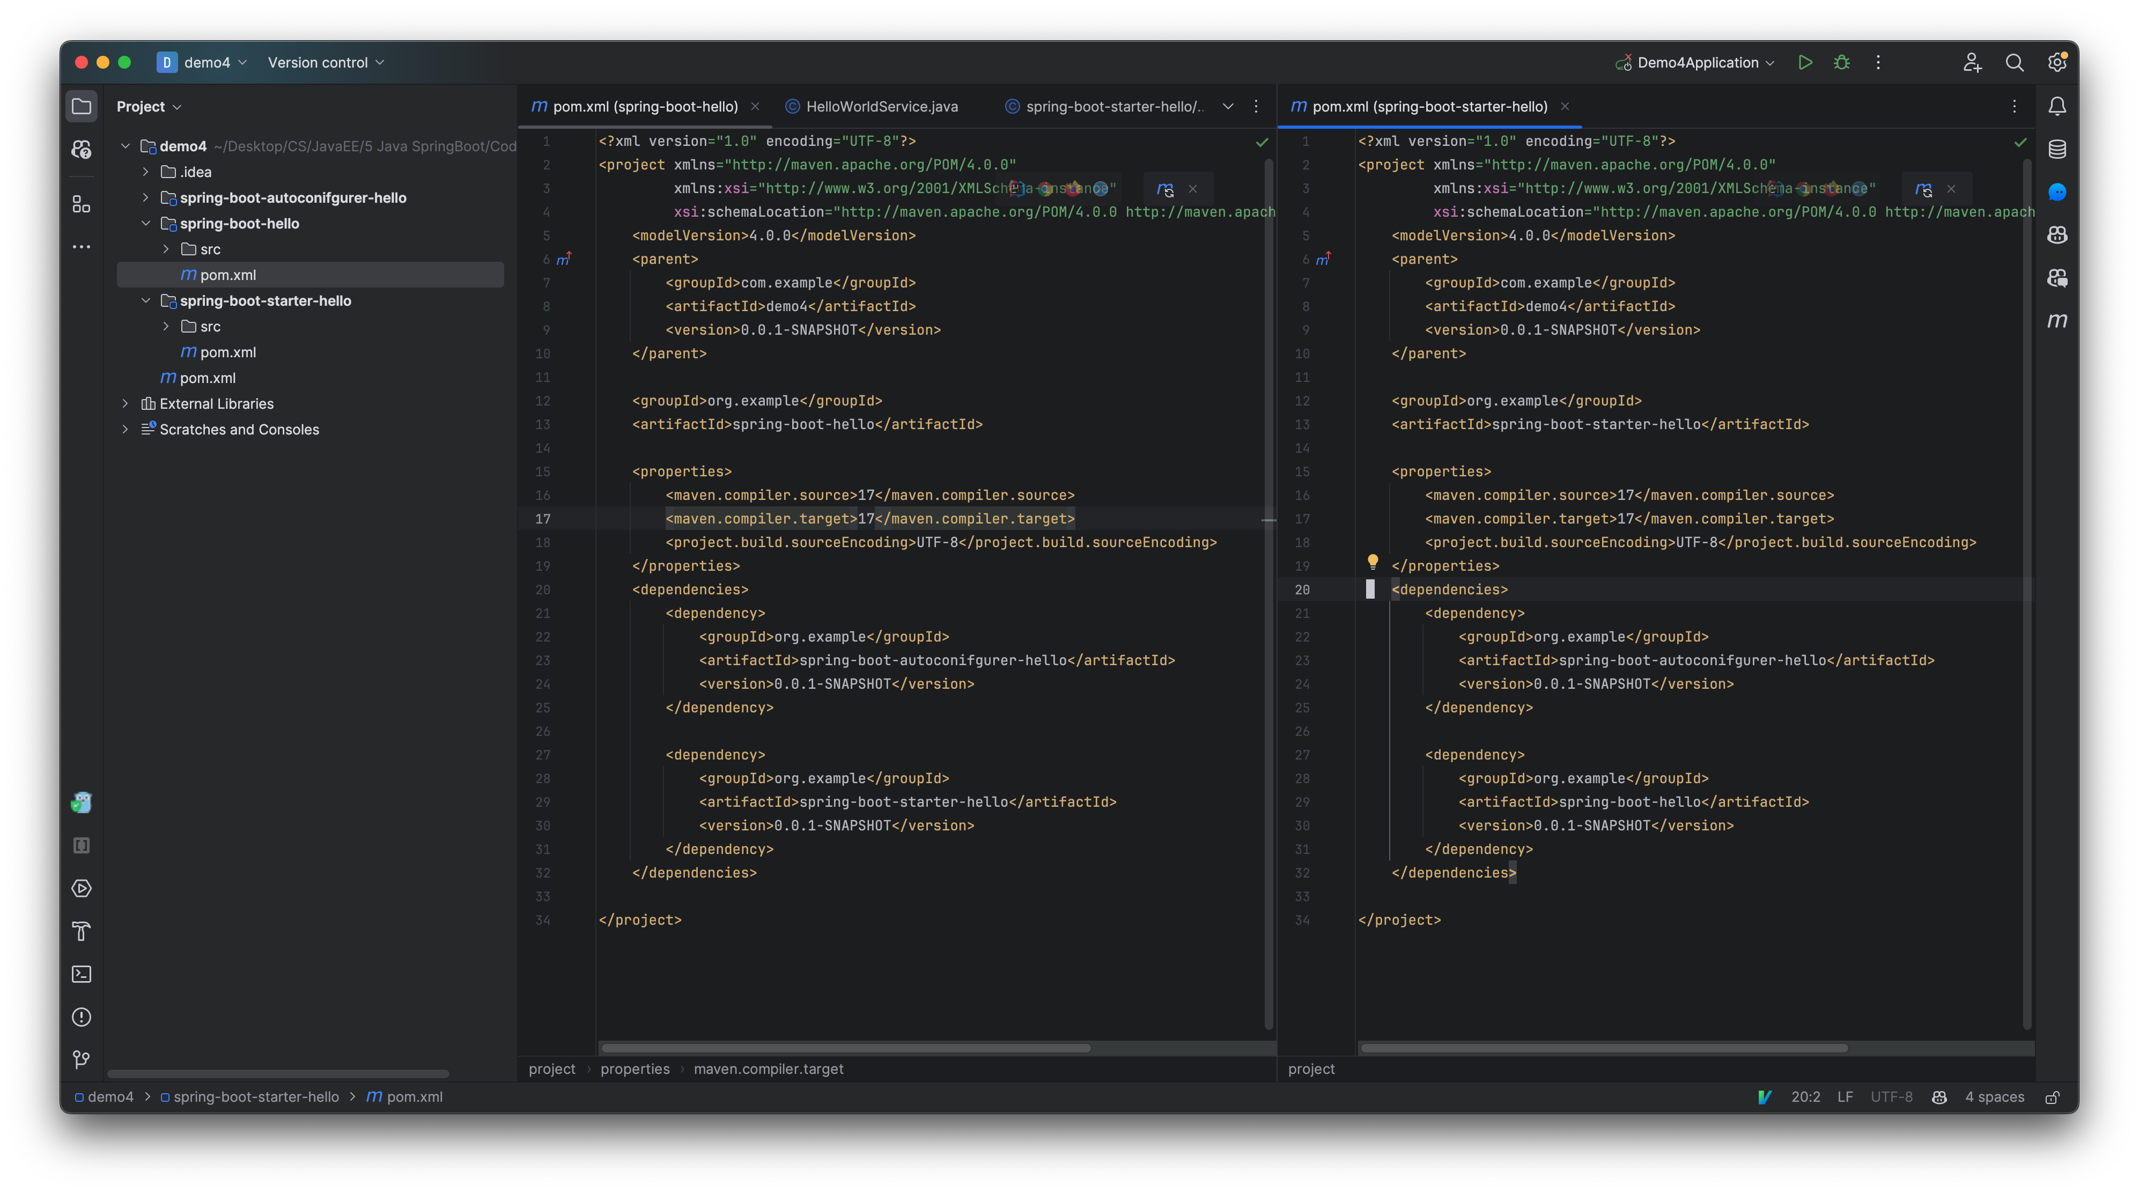Collapse the spring-boot-starter-hello module

145,300
